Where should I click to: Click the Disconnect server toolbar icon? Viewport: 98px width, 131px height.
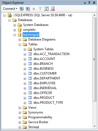tap(28, 9)
